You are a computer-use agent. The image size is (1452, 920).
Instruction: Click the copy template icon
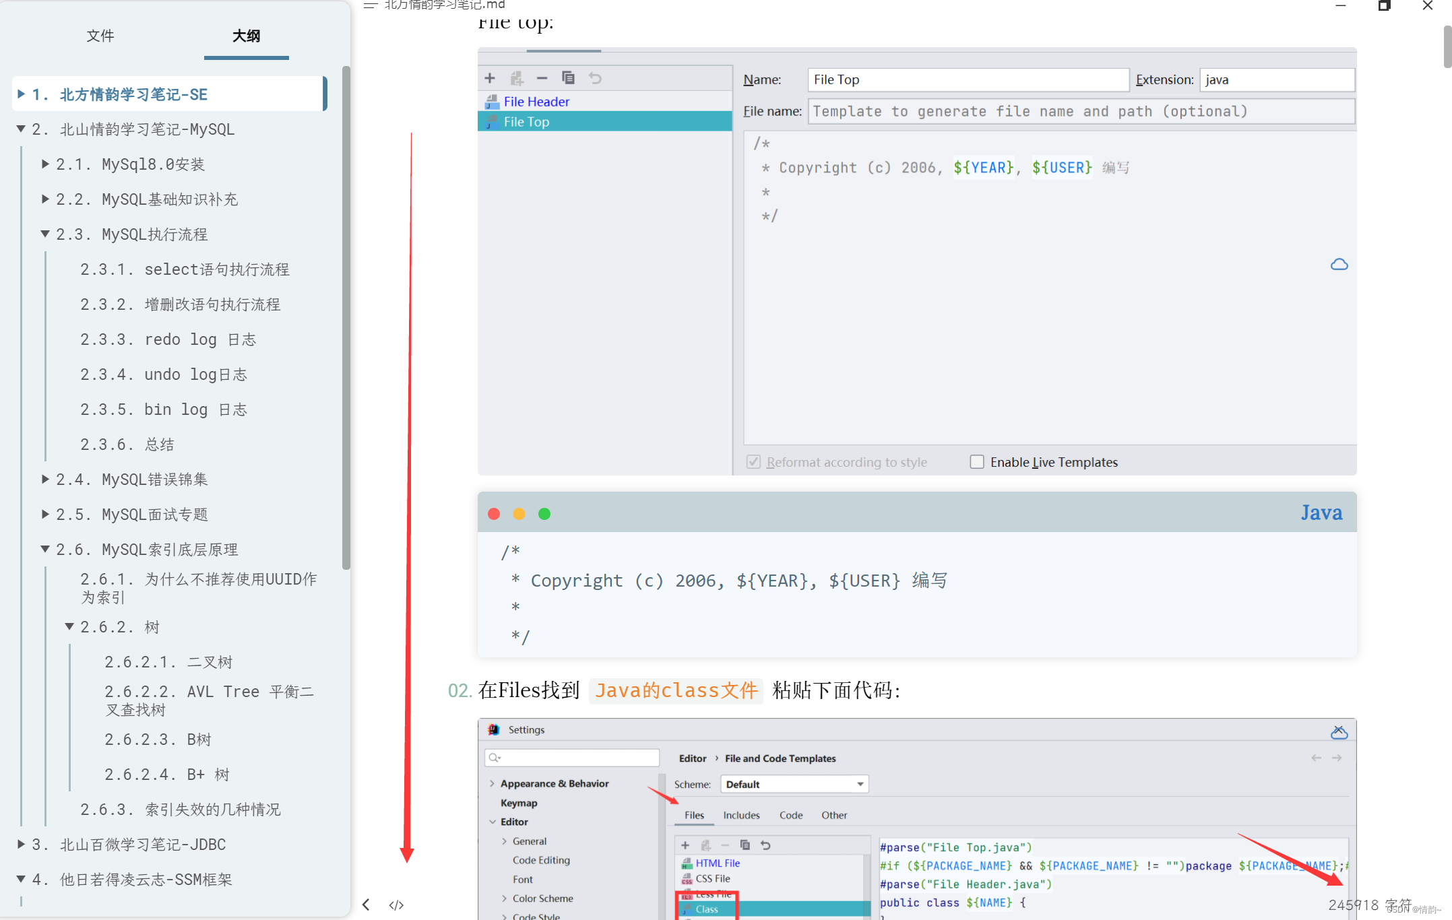click(x=568, y=78)
